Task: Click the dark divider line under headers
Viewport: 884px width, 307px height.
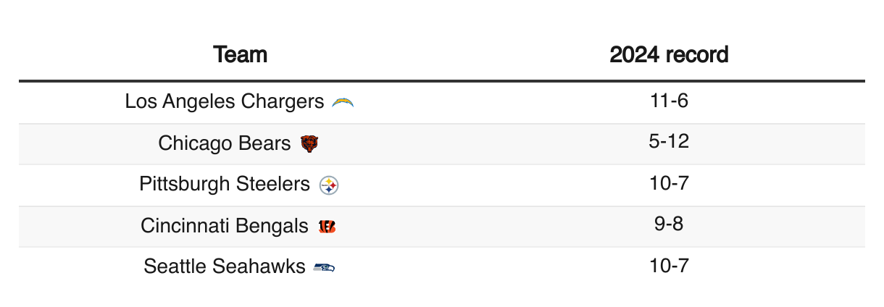Action: [x=442, y=80]
